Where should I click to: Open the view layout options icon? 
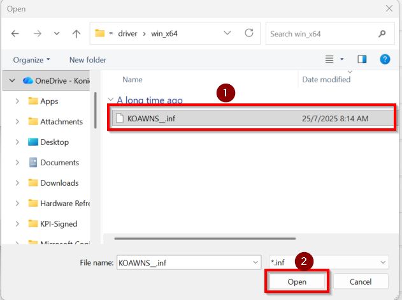[x=330, y=59]
